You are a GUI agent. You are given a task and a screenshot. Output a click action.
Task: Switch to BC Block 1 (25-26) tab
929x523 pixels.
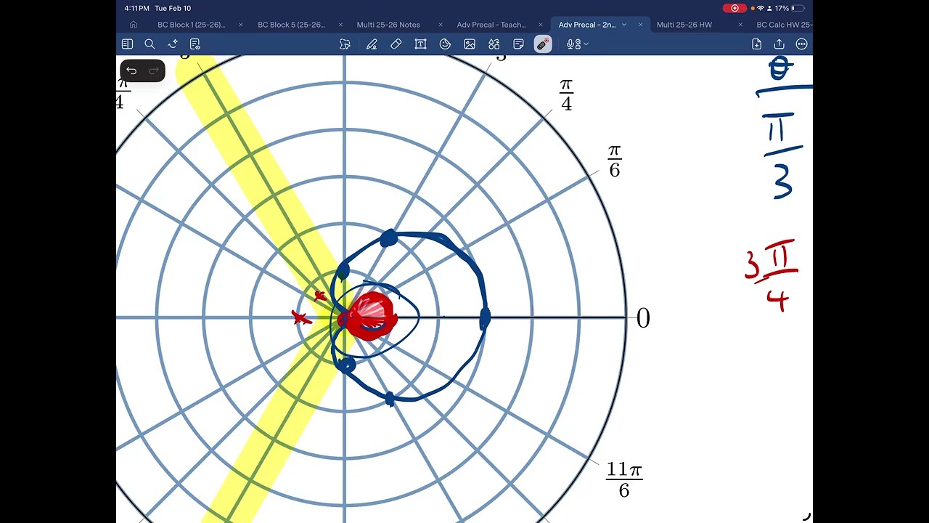click(x=191, y=25)
